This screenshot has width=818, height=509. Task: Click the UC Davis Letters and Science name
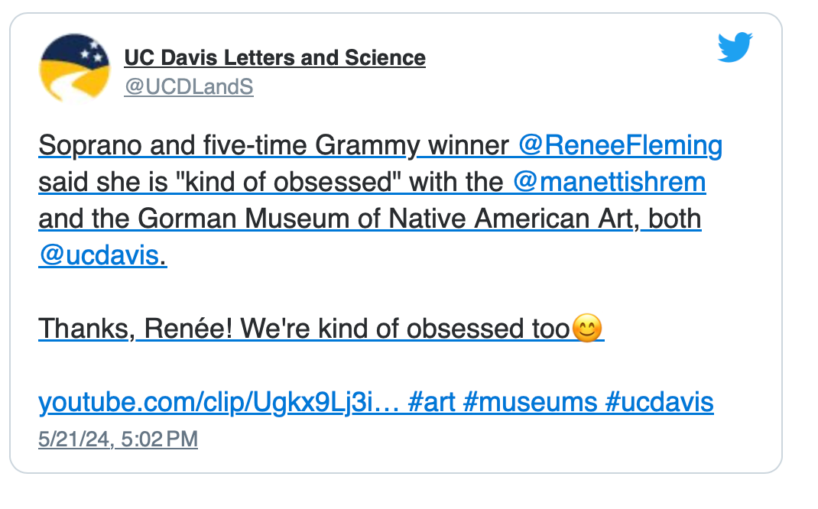[274, 57]
